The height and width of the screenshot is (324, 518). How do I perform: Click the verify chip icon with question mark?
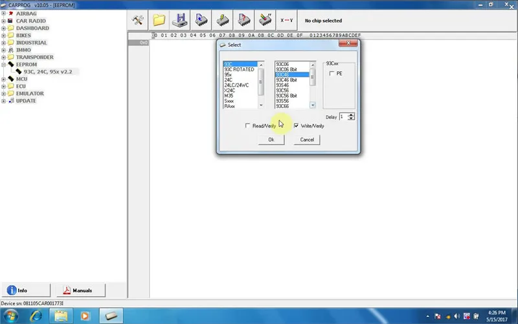[244, 20]
